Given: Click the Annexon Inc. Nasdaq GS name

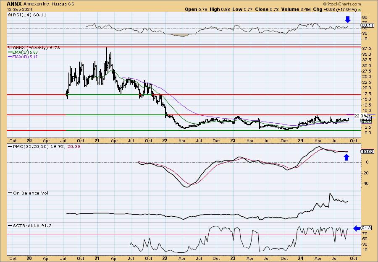Looking at the screenshot, I should tap(49, 4).
